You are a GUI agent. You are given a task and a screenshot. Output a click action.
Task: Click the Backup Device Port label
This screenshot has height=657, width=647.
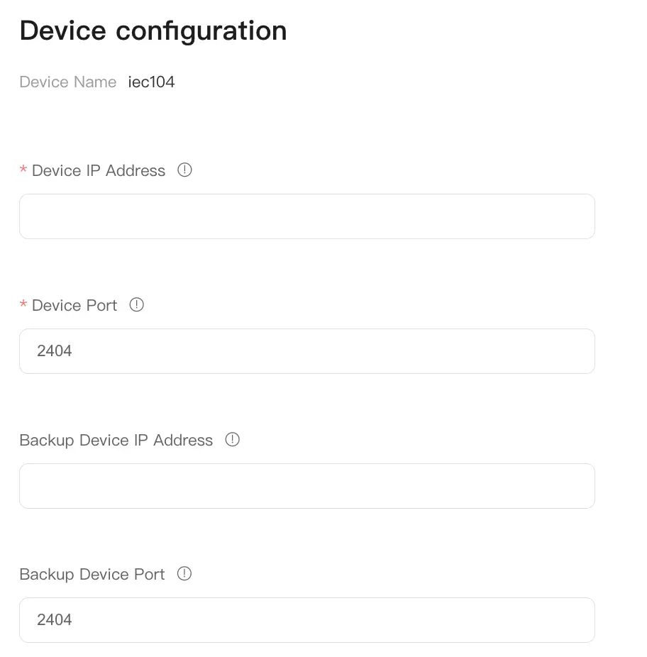[92, 574]
